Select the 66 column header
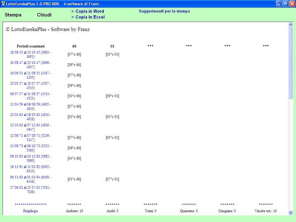This screenshot has height=222, width=296. tap(75, 46)
